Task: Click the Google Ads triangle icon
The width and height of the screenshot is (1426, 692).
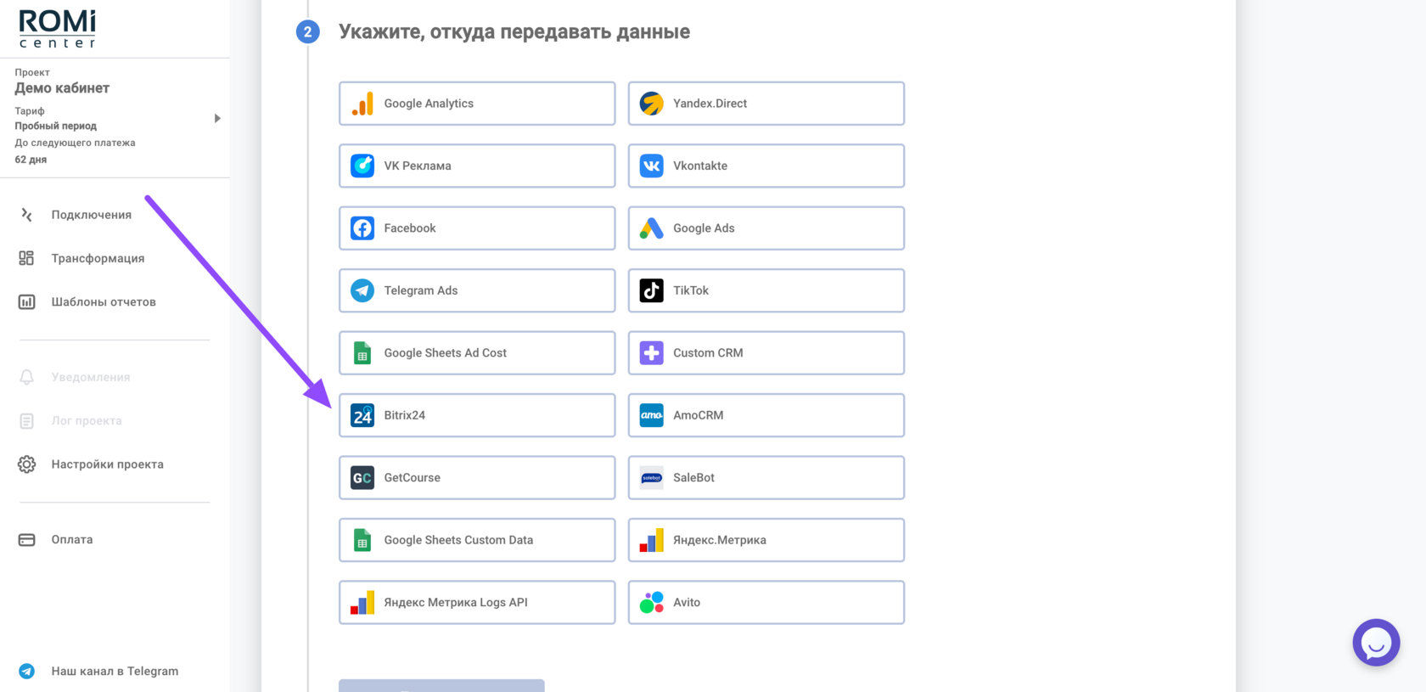Action: (x=651, y=228)
